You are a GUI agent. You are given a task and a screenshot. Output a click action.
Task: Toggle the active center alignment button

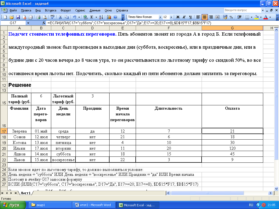[x=204, y=17]
